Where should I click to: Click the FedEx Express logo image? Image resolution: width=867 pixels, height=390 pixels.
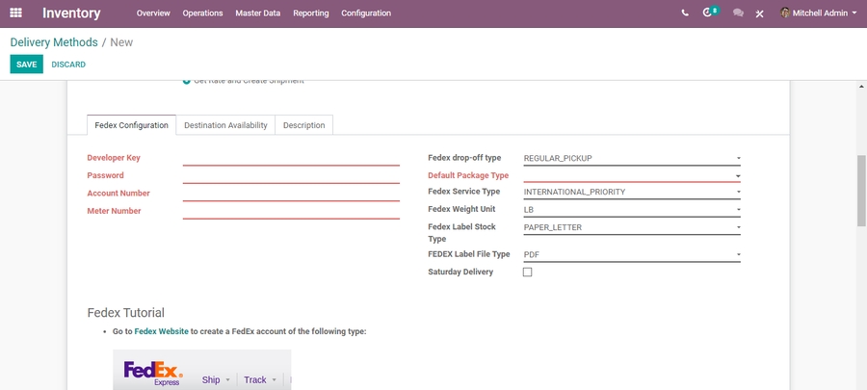pyautogui.click(x=152, y=373)
